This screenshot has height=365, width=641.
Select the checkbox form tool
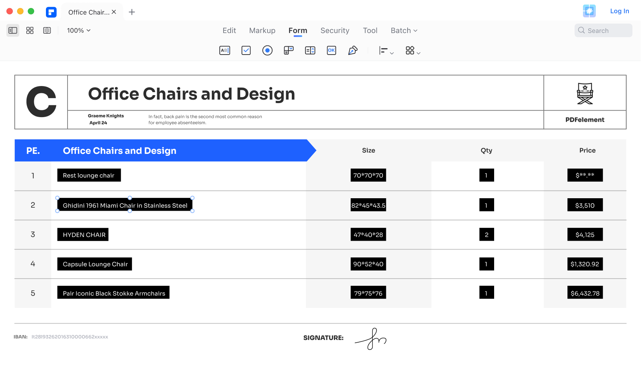pyautogui.click(x=246, y=50)
